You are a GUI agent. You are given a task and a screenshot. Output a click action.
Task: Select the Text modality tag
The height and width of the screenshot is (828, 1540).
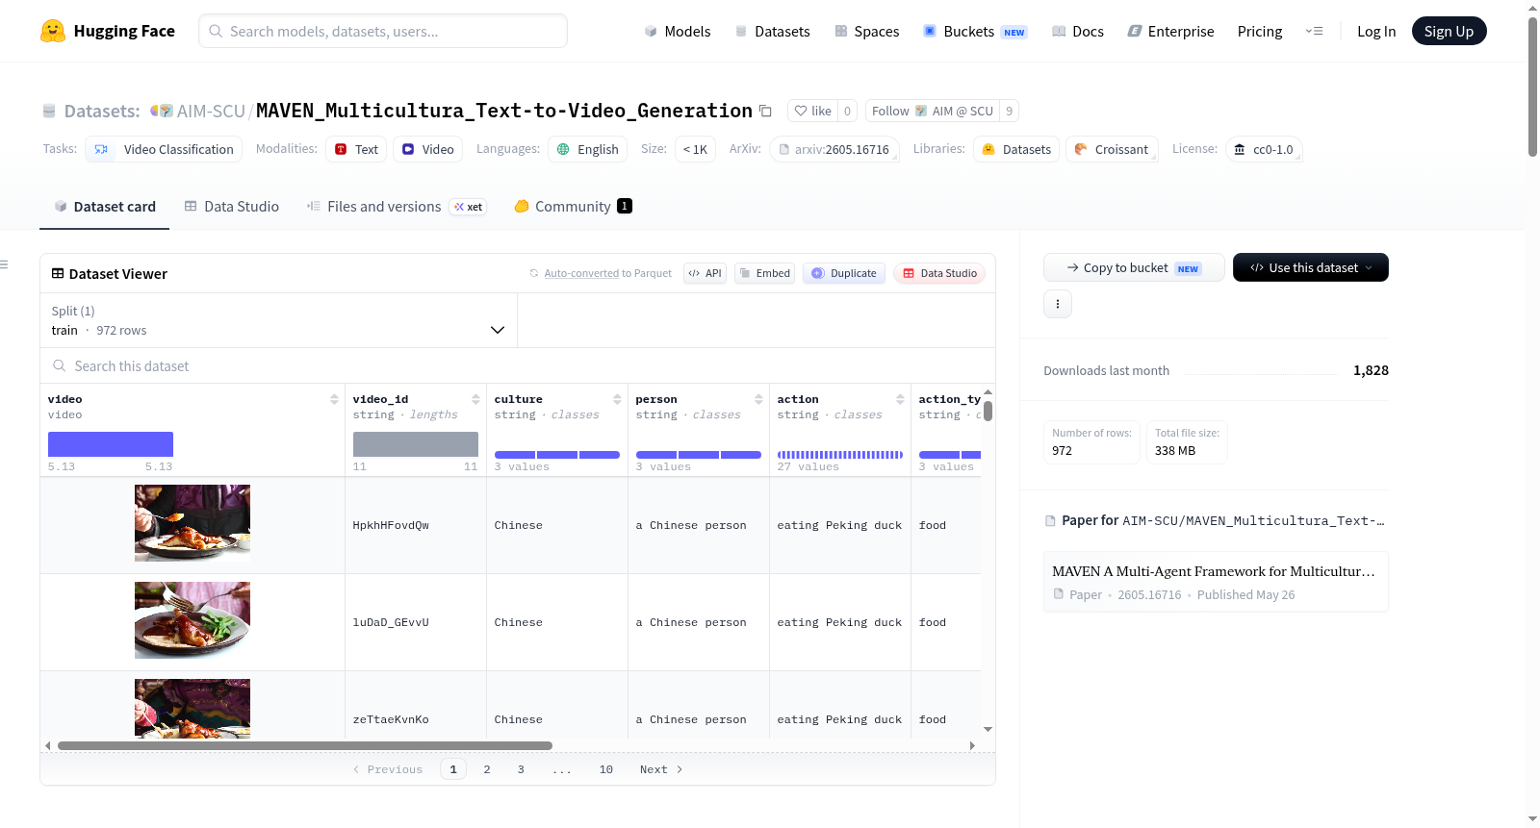click(x=356, y=149)
